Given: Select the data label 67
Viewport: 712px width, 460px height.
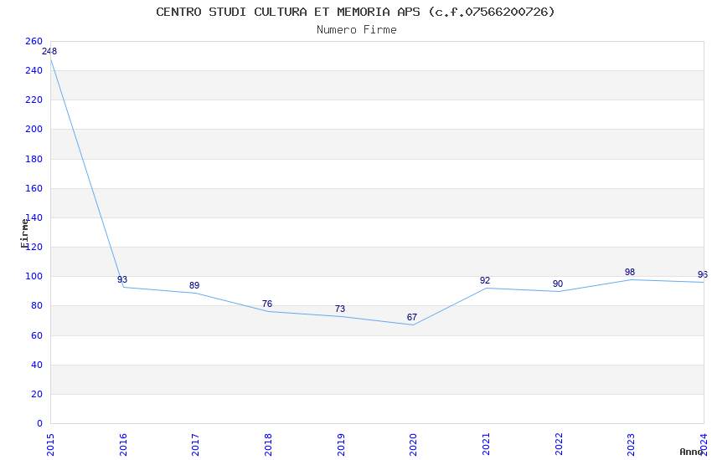Looking at the screenshot, I should pos(412,317).
